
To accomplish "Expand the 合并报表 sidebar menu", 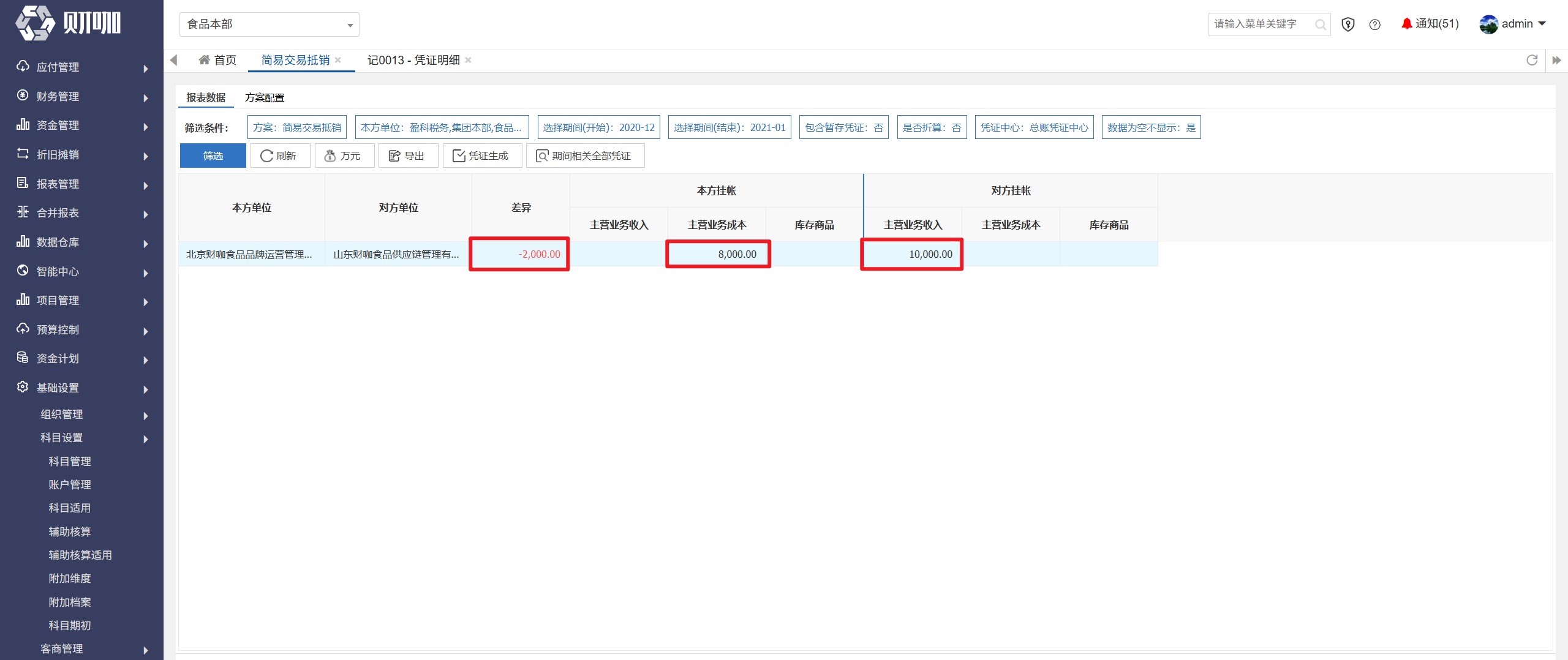I will click(x=82, y=213).
